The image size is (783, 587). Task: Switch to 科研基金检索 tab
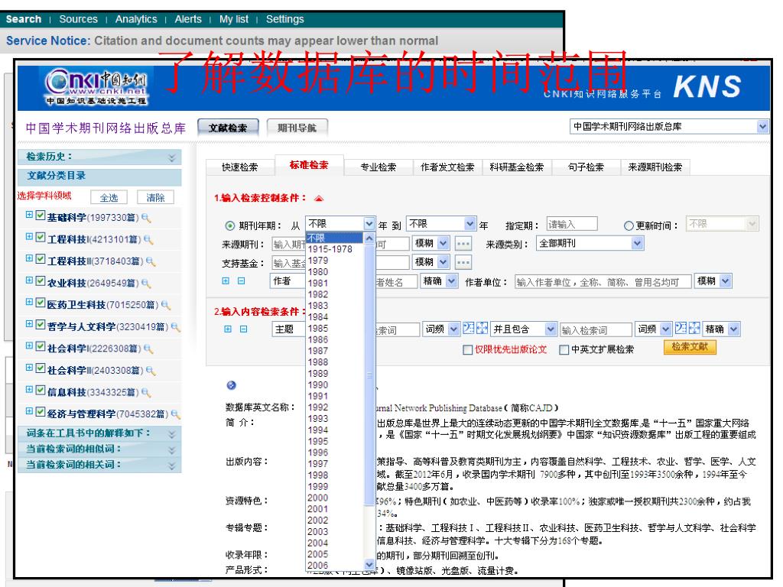[517, 167]
